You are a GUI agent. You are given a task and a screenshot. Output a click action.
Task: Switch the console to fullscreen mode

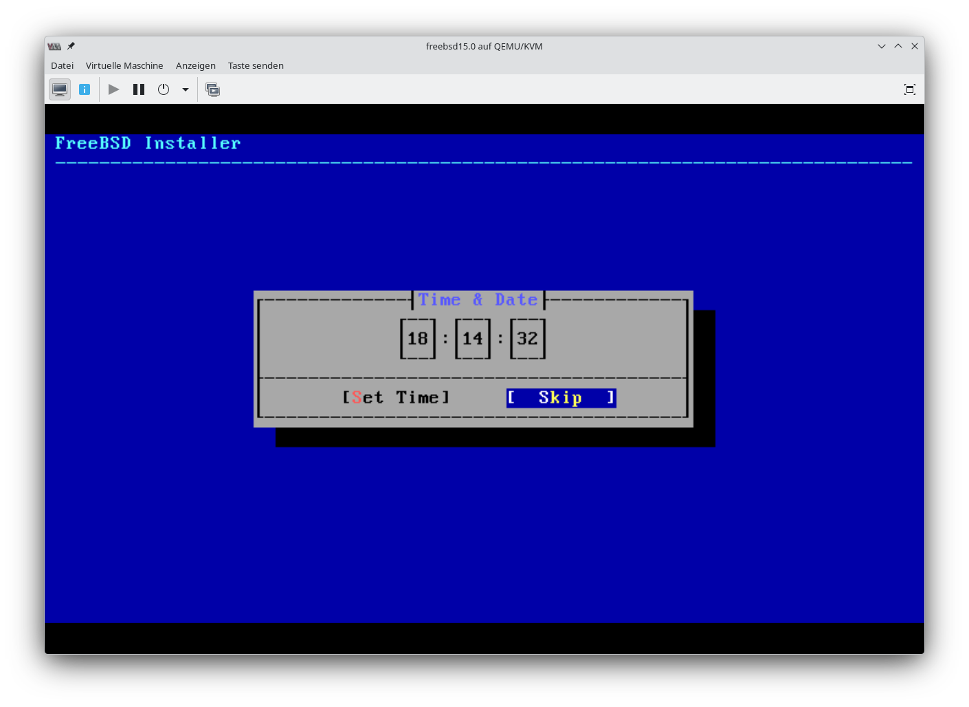909,89
